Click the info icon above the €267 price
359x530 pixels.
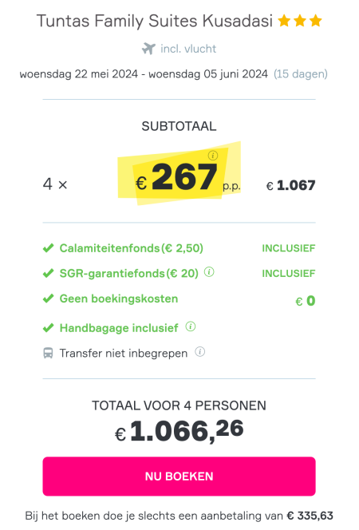coord(213,156)
